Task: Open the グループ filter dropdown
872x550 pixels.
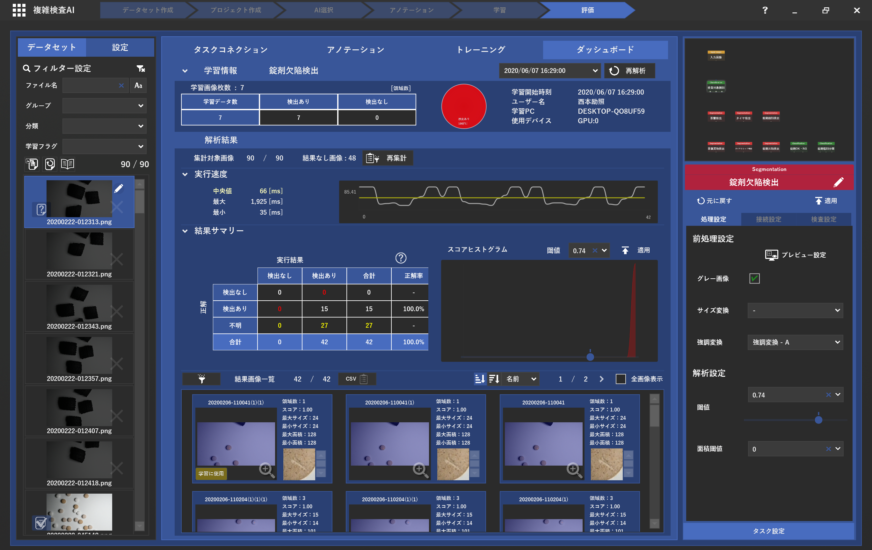Action: click(104, 106)
